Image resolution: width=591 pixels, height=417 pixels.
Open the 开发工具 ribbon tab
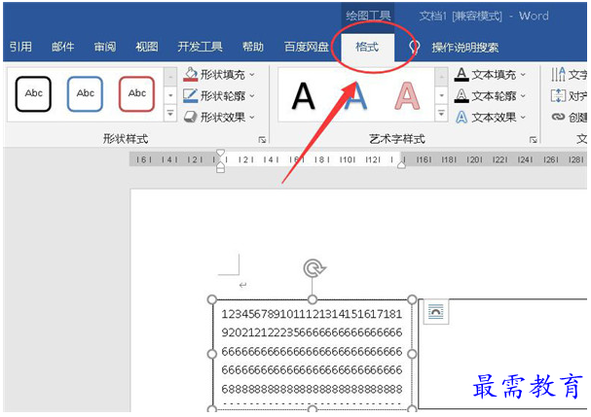tap(201, 47)
